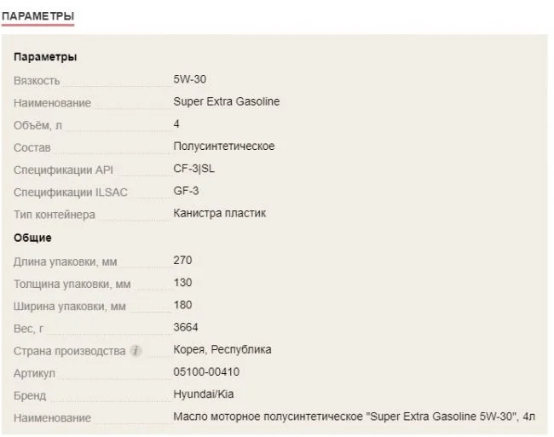
Task: Click the Канистра пластик container value
Action: point(219,213)
